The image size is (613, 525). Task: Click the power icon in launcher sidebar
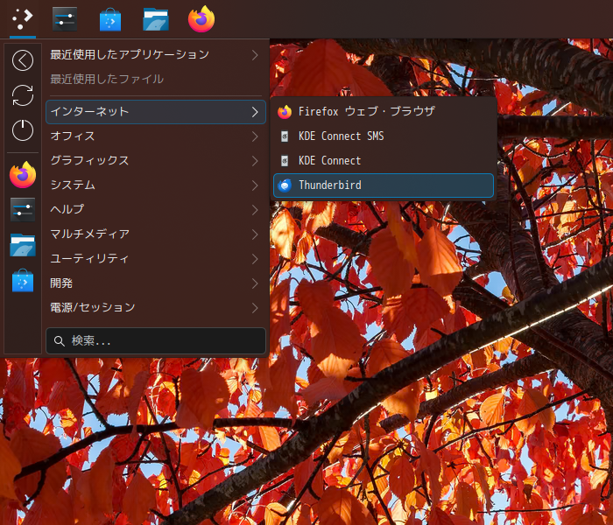coord(23,130)
